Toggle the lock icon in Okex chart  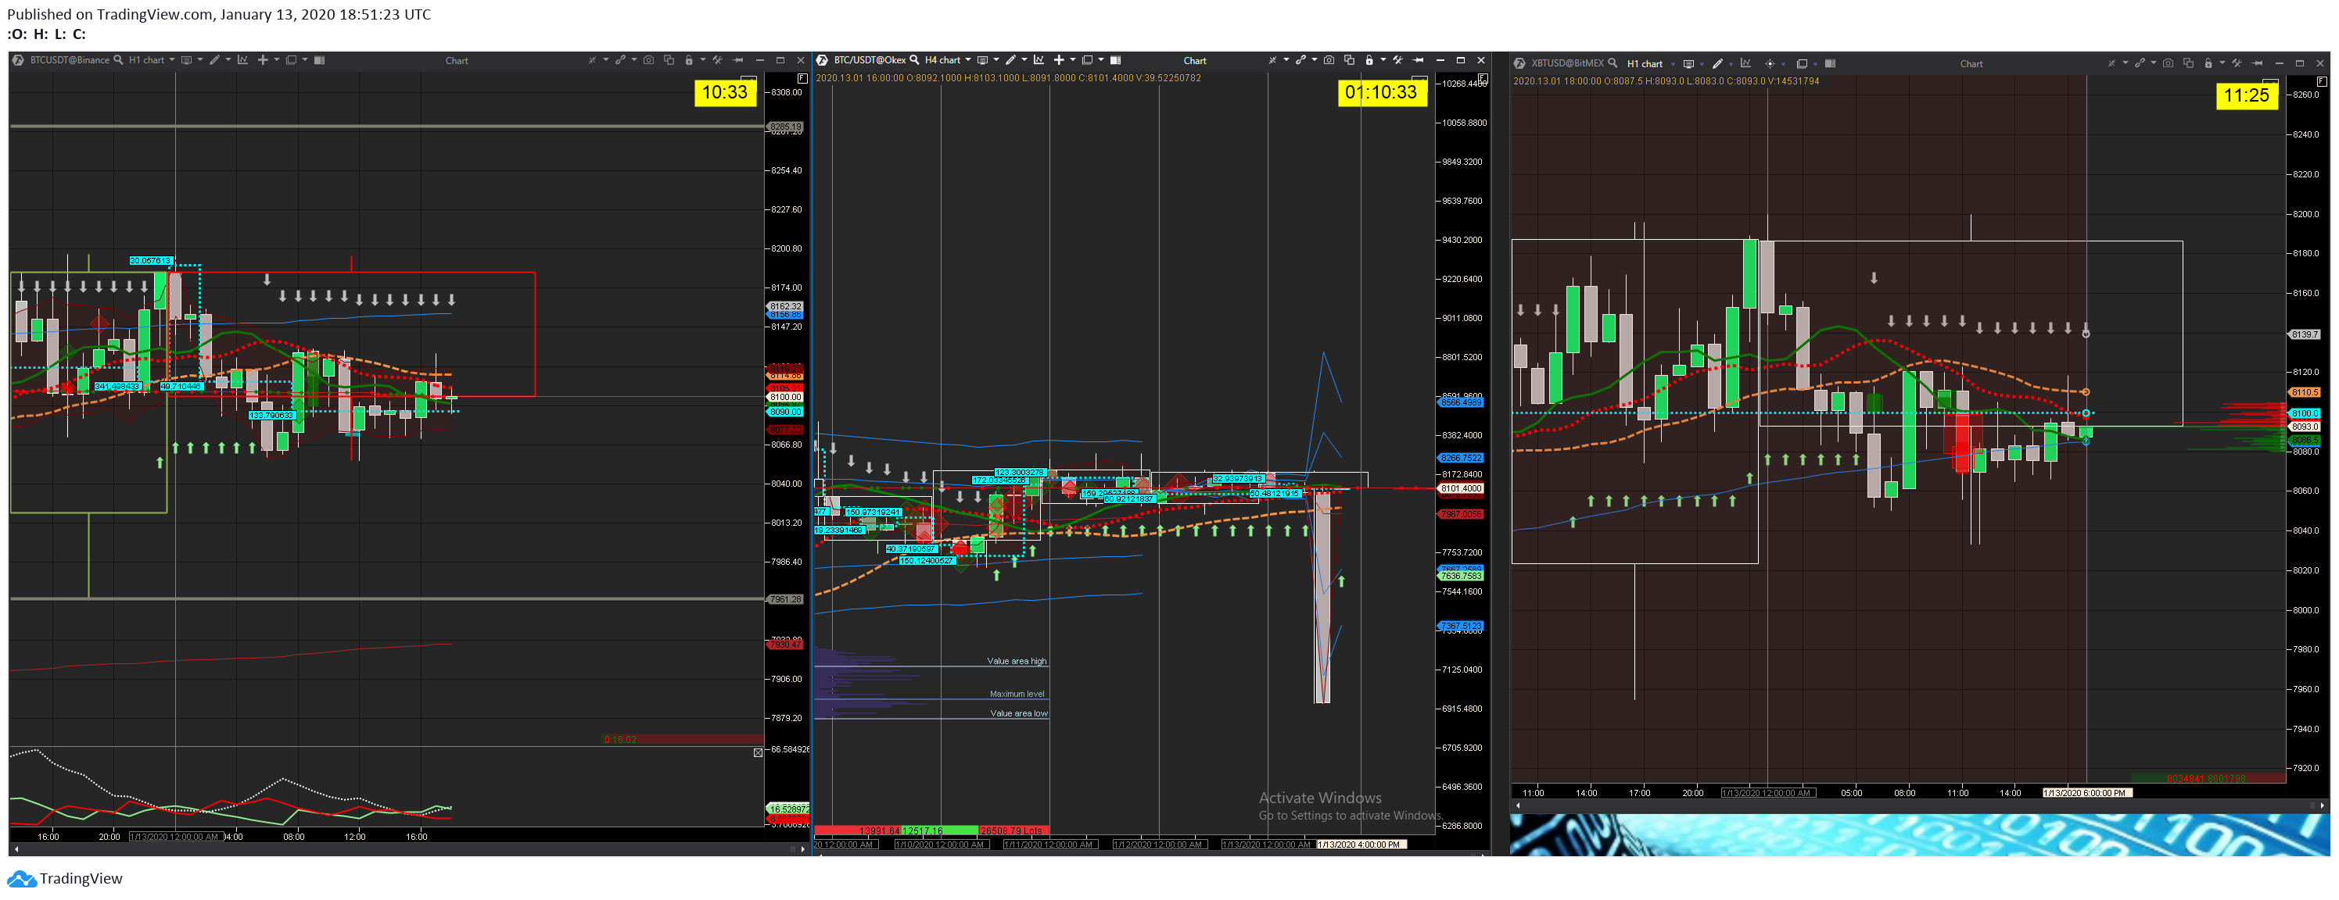(1369, 60)
